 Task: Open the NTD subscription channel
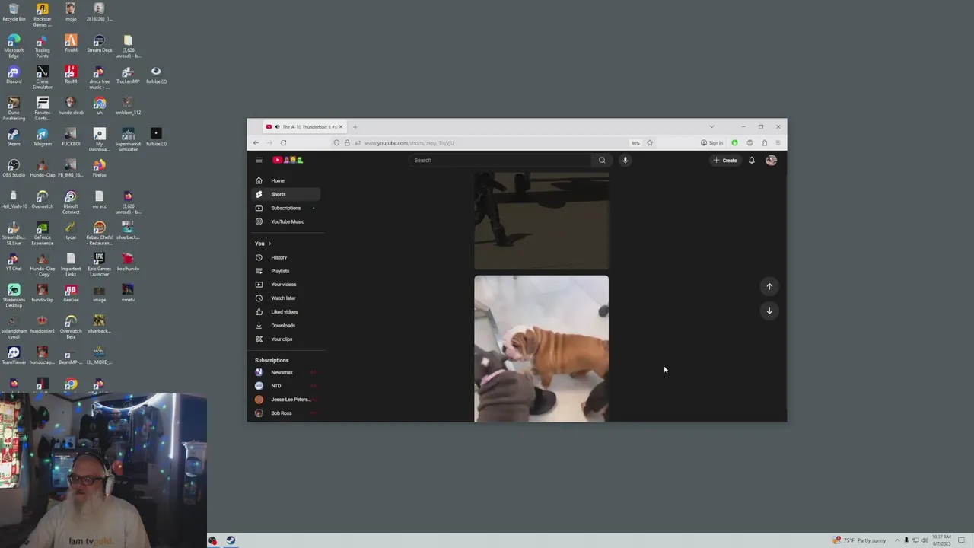pos(285,386)
